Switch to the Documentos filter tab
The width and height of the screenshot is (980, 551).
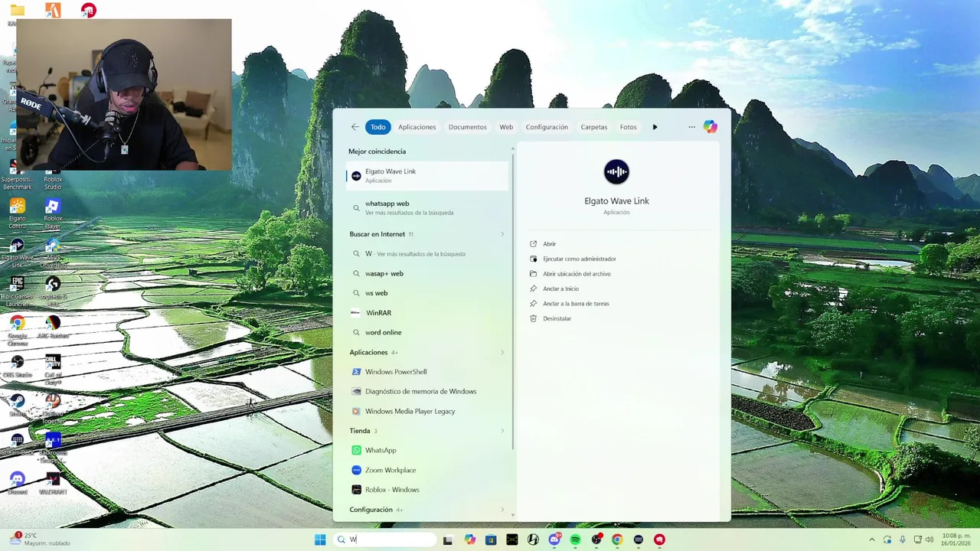coord(467,127)
